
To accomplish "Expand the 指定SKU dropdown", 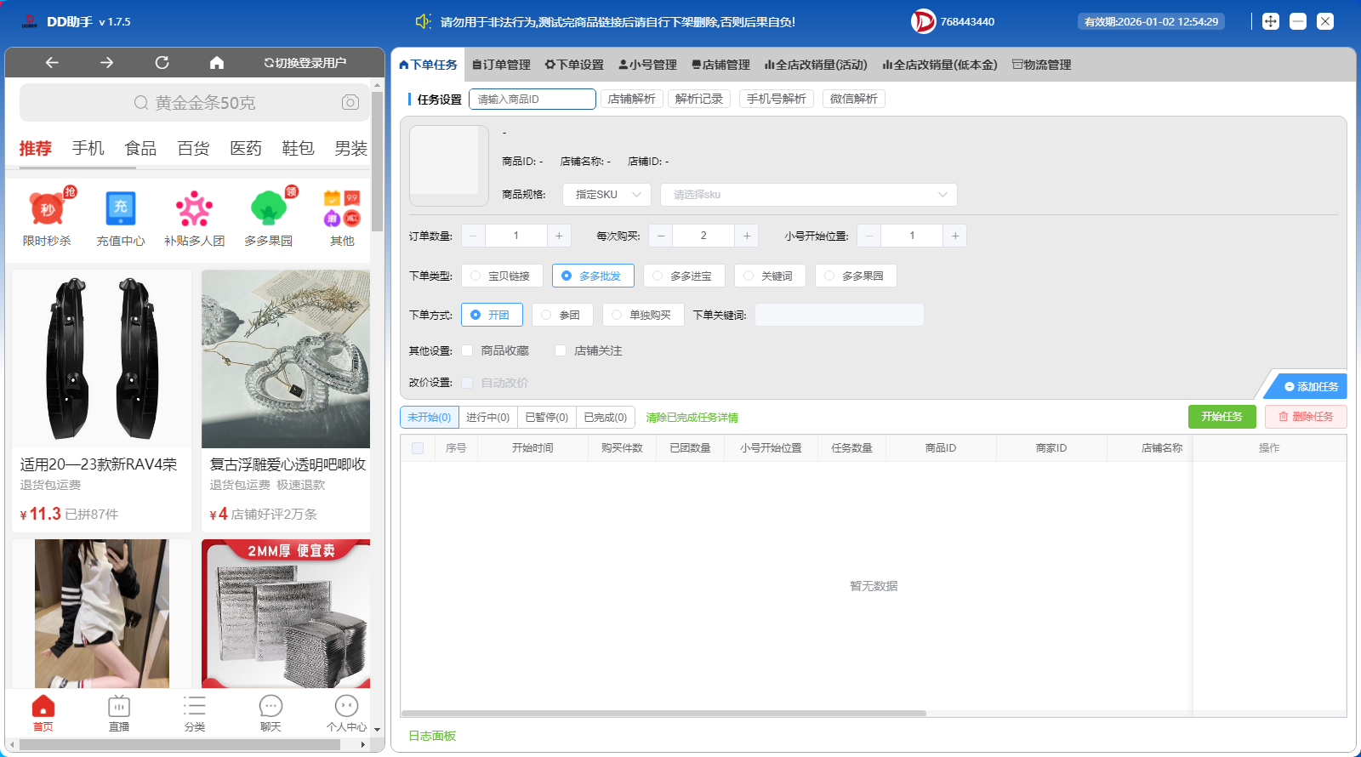I will click(606, 195).
